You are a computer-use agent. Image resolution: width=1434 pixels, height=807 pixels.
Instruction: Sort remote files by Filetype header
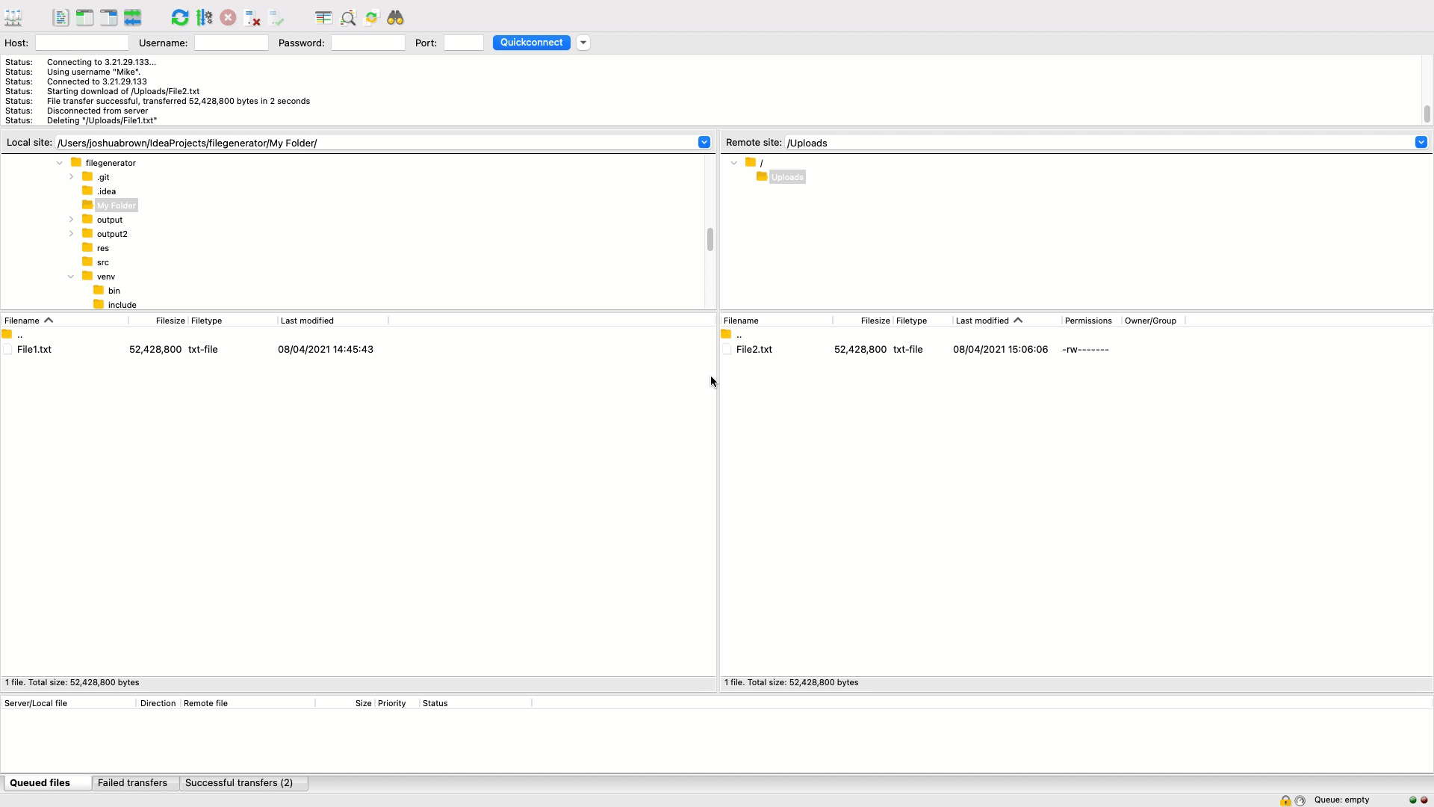[x=922, y=321]
